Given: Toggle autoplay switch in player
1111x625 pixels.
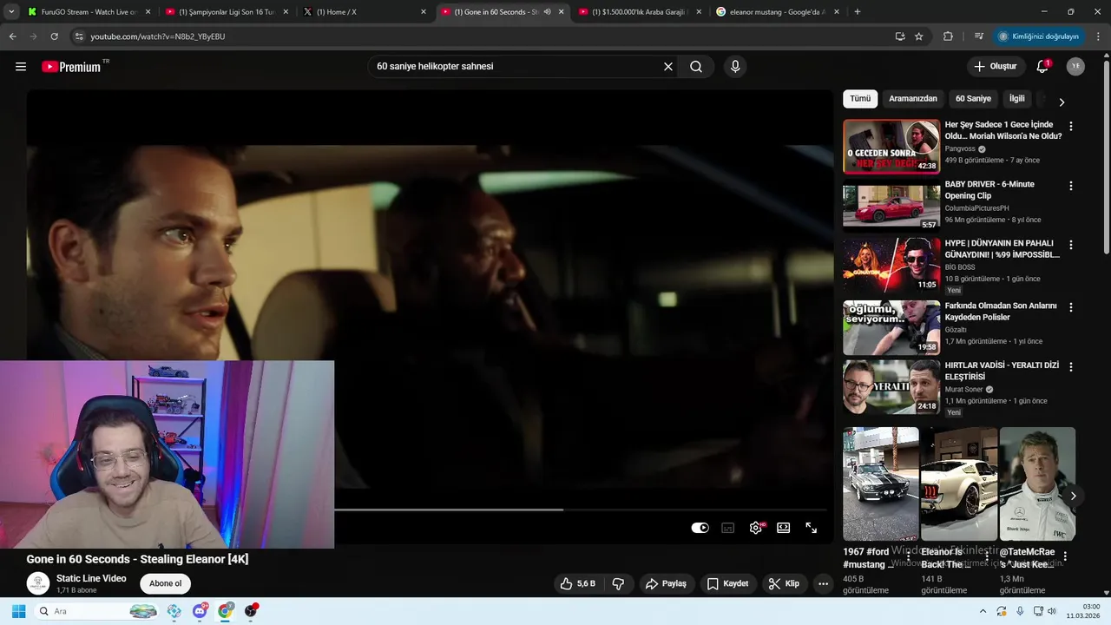Looking at the screenshot, I should click(700, 528).
